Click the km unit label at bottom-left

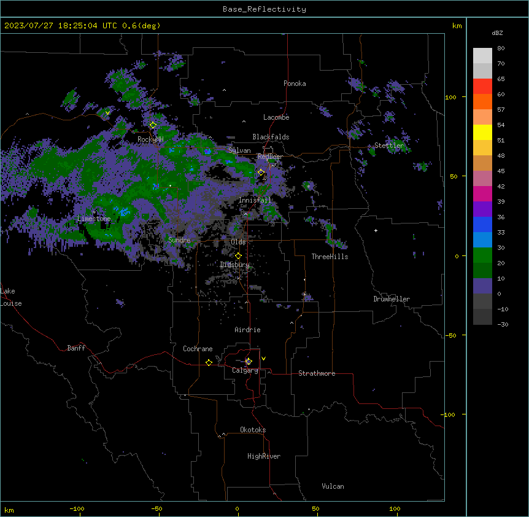pyautogui.click(x=9, y=510)
